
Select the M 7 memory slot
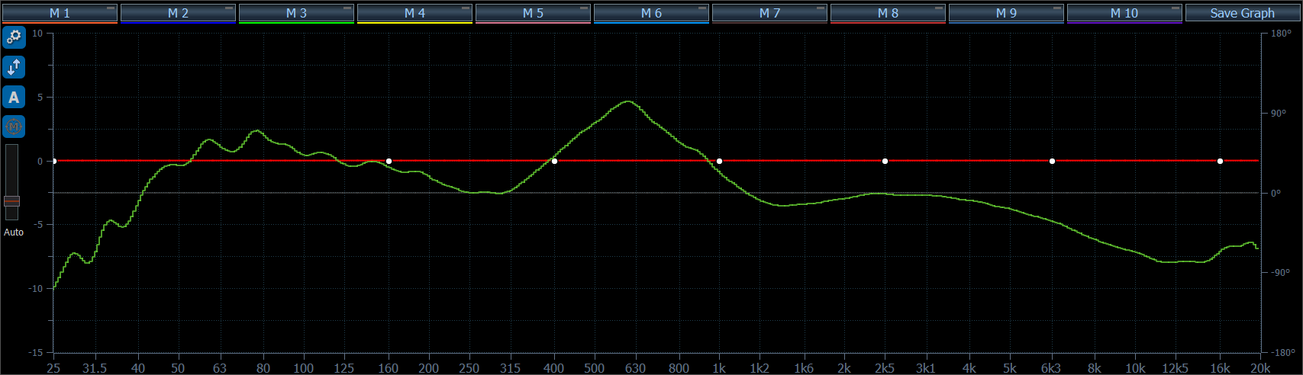pyautogui.click(x=769, y=13)
